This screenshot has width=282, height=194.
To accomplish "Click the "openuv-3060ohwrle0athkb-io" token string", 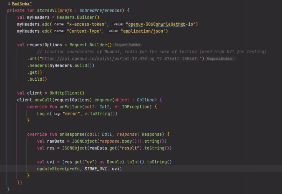I will [x=161, y=24].
